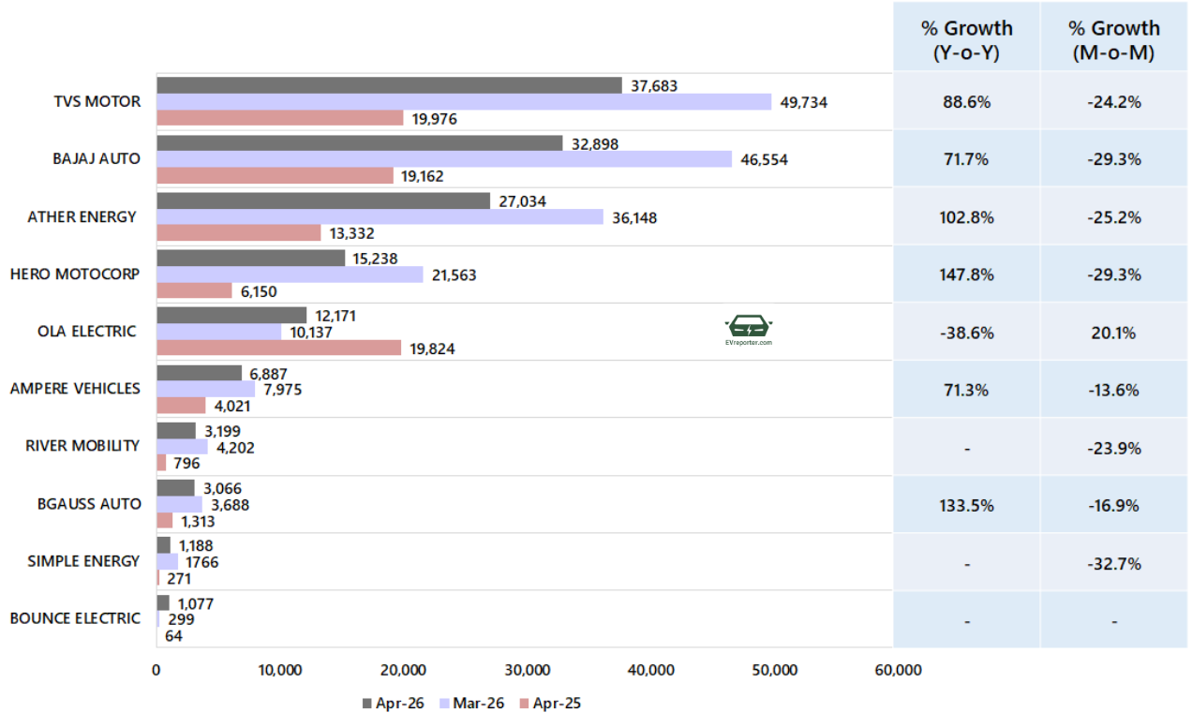Click the 147.8% Y-o-Y cell
The image size is (1192, 727).
[966, 274]
